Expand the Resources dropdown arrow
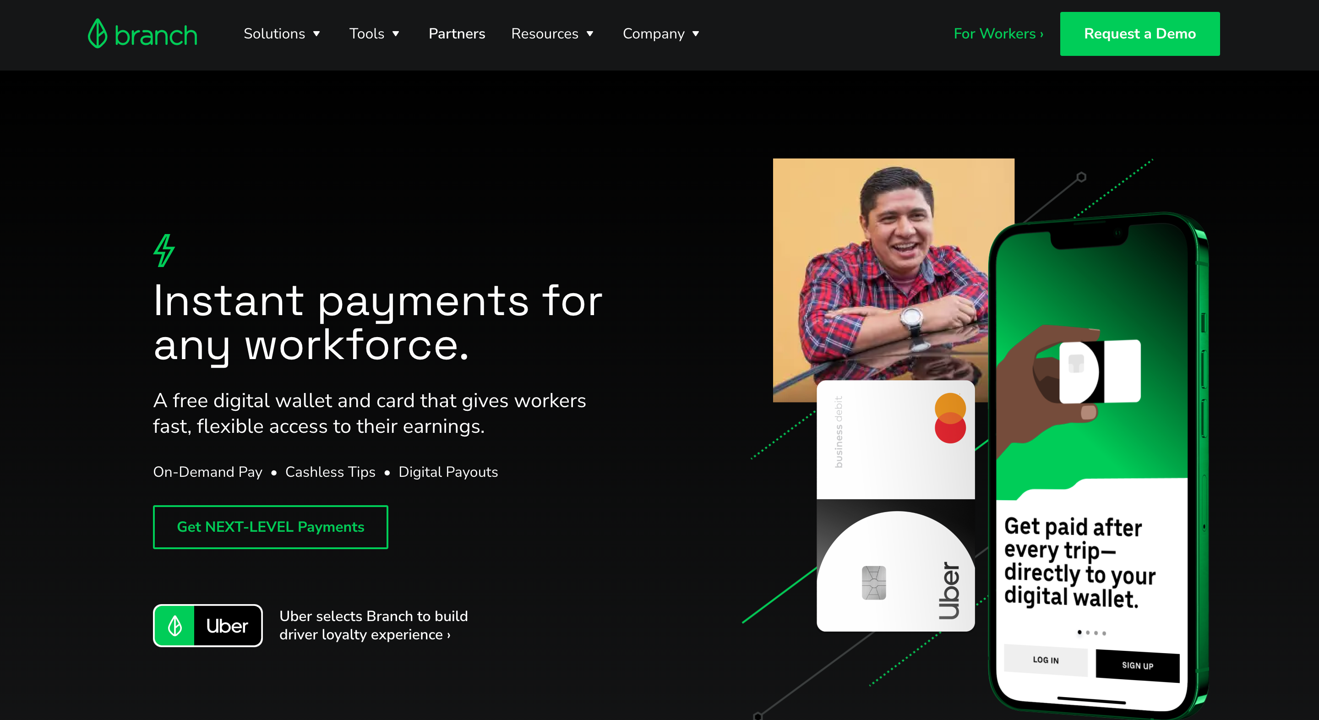 coord(590,34)
